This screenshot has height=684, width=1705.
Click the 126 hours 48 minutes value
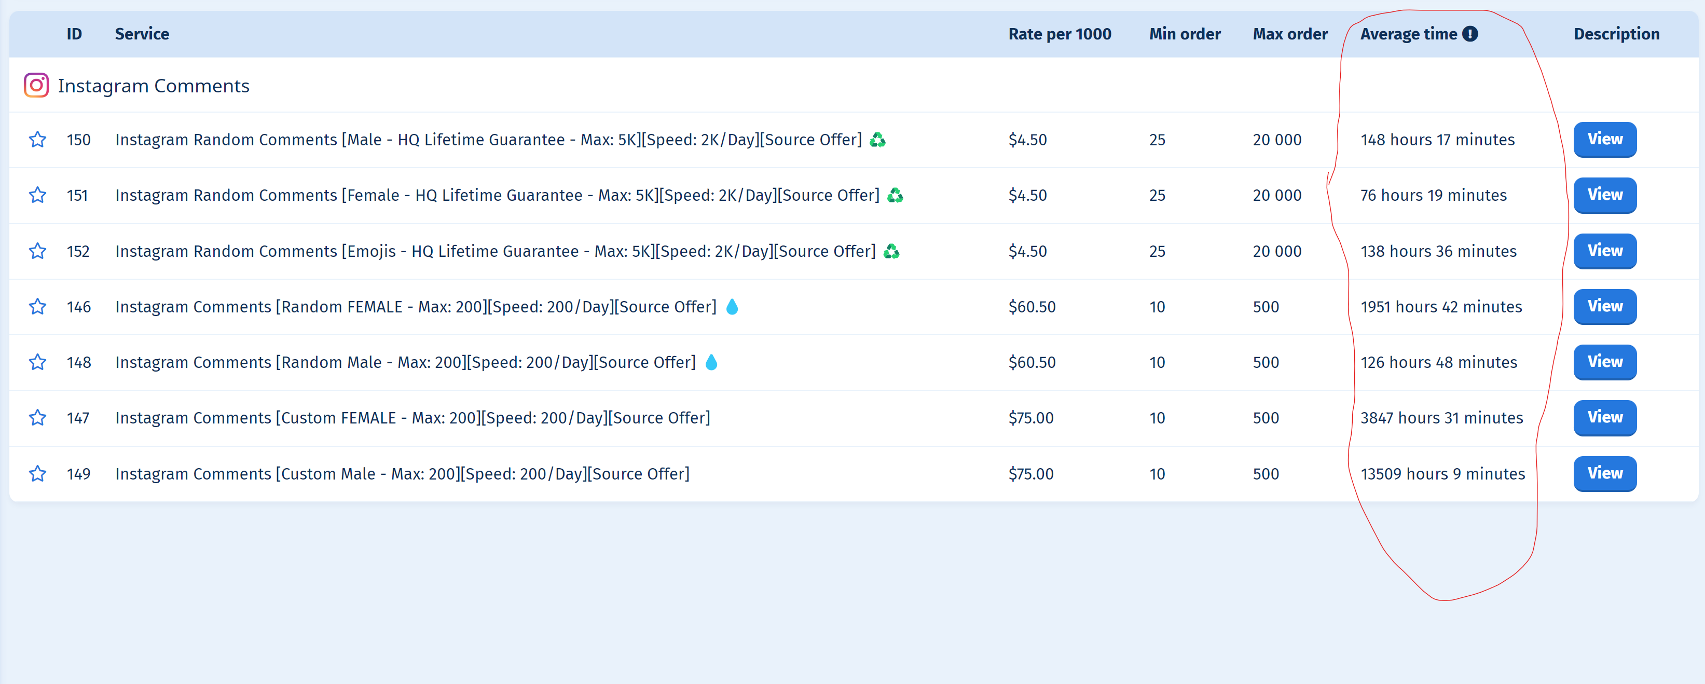click(x=1439, y=362)
